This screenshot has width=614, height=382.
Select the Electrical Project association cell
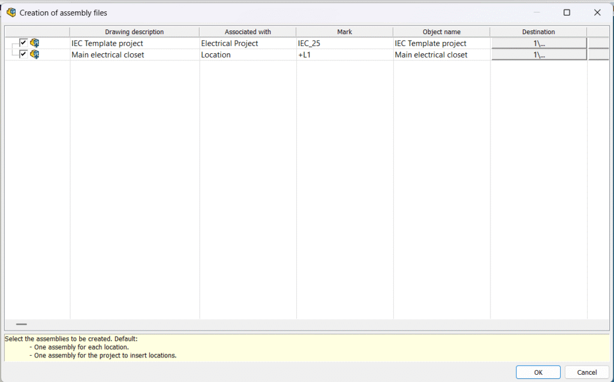(248, 43)
